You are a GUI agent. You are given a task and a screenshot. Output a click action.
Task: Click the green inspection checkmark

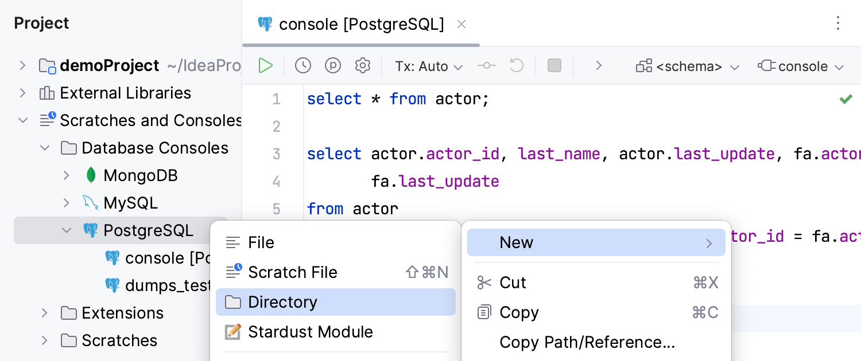click(x=846, y=99)
